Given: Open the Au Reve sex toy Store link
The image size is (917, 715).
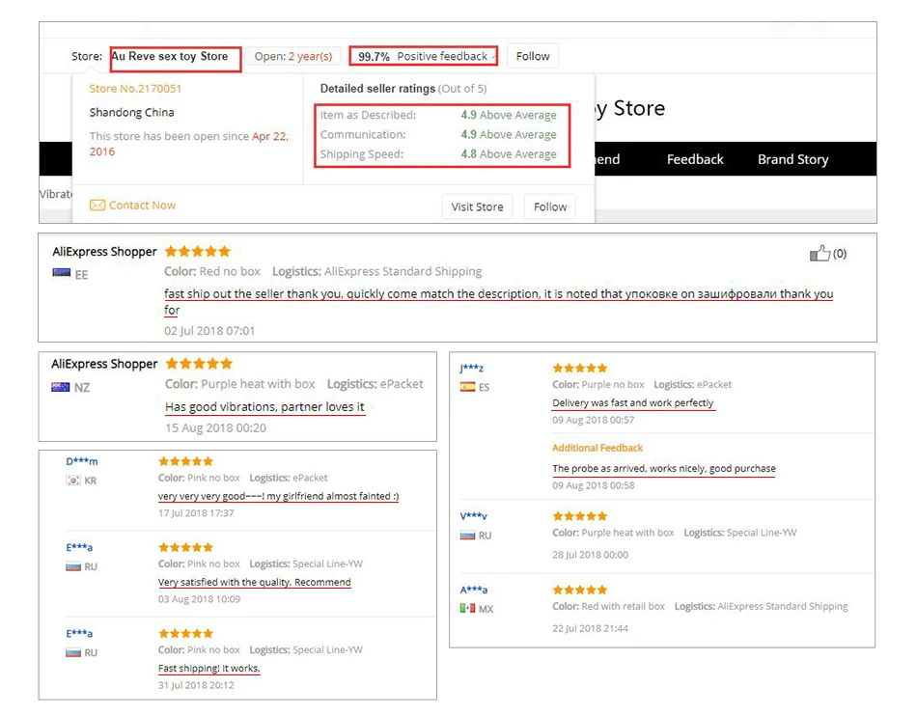Looking at the screenshot, I should click(170, 56).
